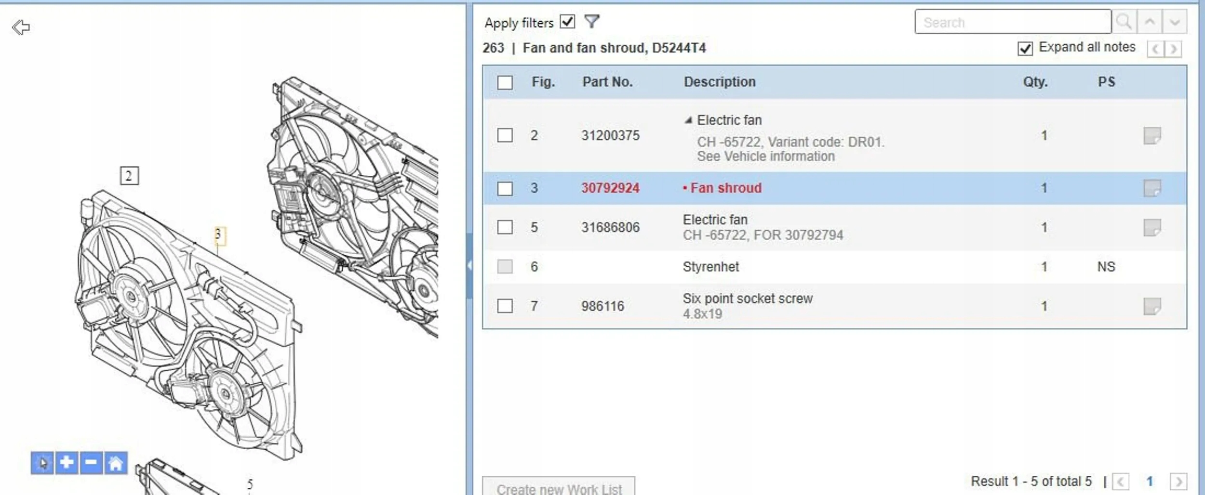Select the pointer tool in diagram toolbar
The width and height of the screenshot is (1205, 495).
(42, 463)
